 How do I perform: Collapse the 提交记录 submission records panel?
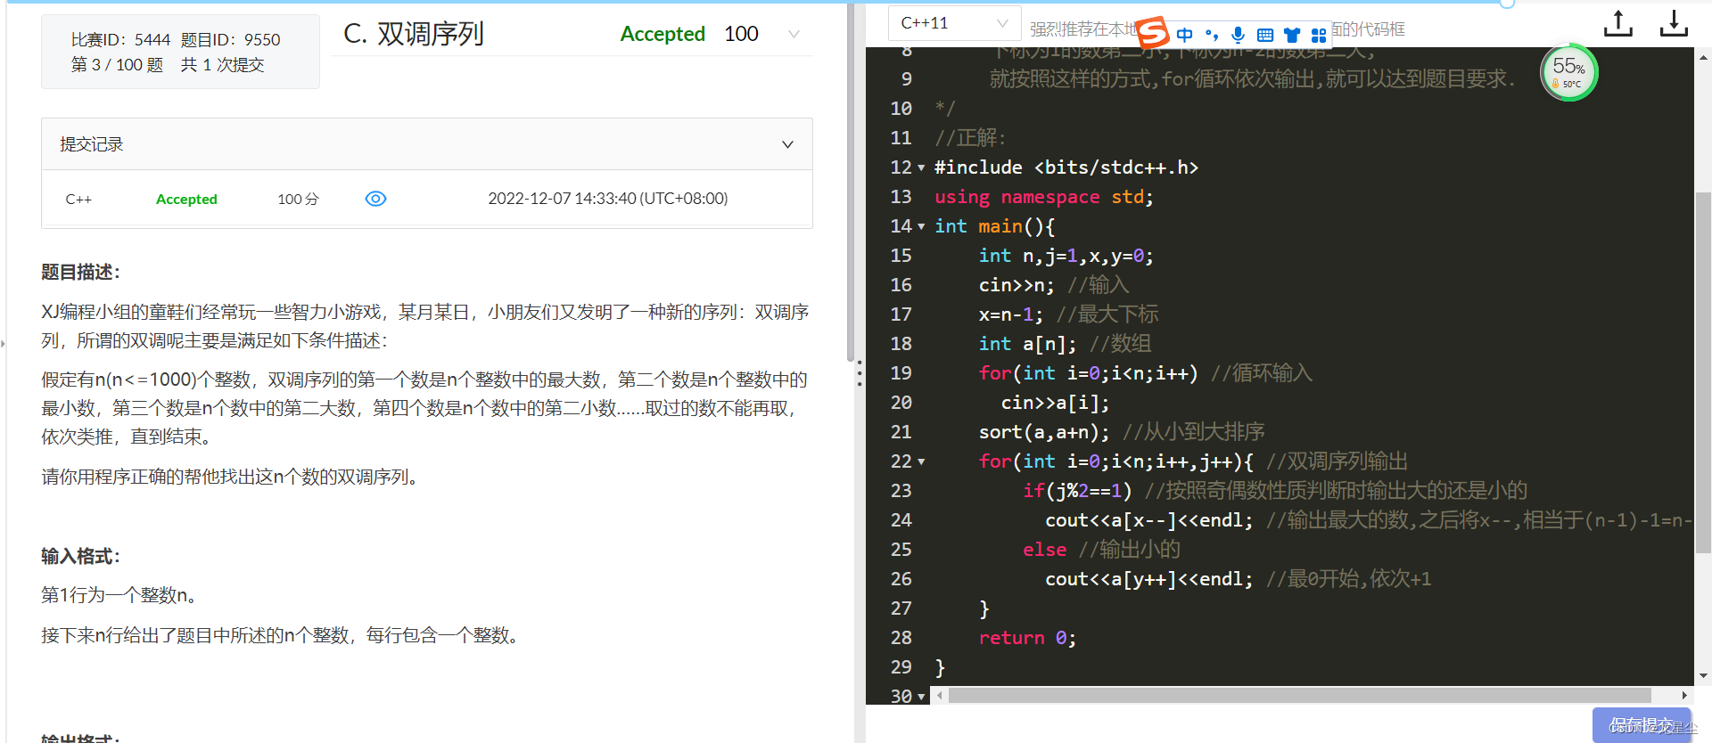(787, 144)
